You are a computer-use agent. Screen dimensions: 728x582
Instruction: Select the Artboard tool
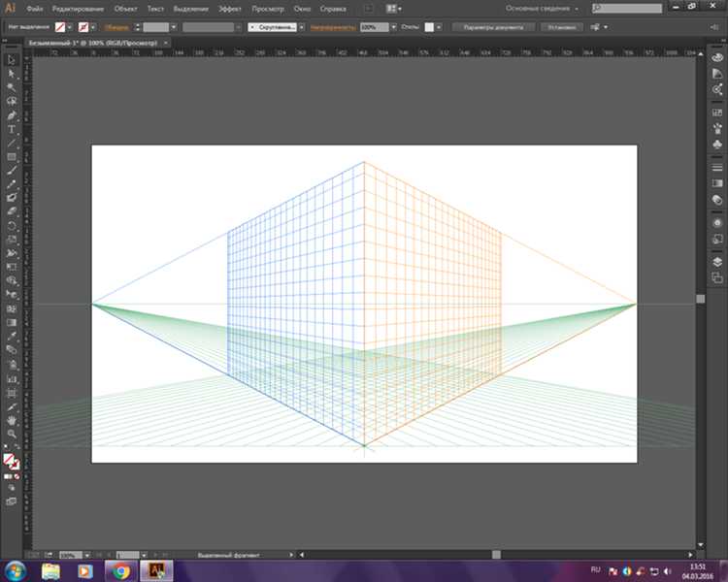(x=12, y=394)
